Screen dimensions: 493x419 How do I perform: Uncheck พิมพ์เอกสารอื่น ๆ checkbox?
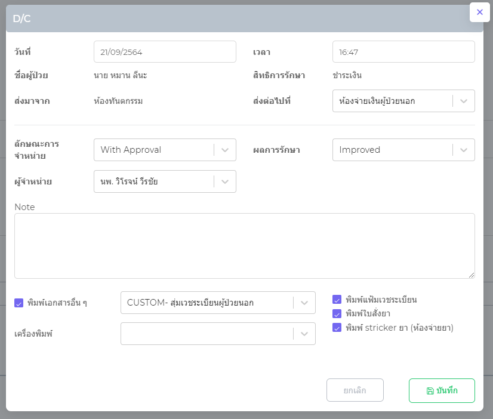19,303
